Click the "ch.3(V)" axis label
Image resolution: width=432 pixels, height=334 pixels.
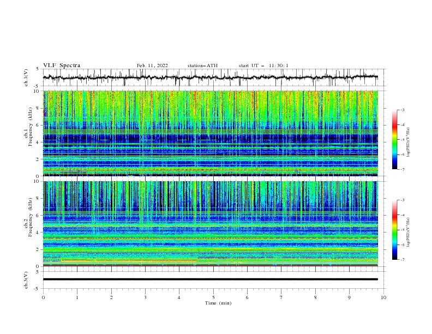pyautogui.click(x=26, y=280)
